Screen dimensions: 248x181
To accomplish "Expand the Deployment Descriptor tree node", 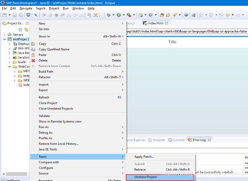I will click(9, 44).
